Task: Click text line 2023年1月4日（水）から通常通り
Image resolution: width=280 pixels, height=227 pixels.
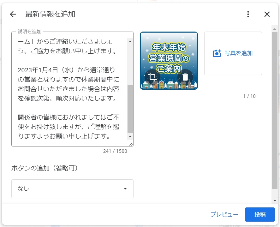Action: 66,70
